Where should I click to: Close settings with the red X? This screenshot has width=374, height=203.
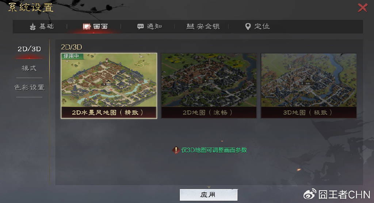click(x=362, y=8)
